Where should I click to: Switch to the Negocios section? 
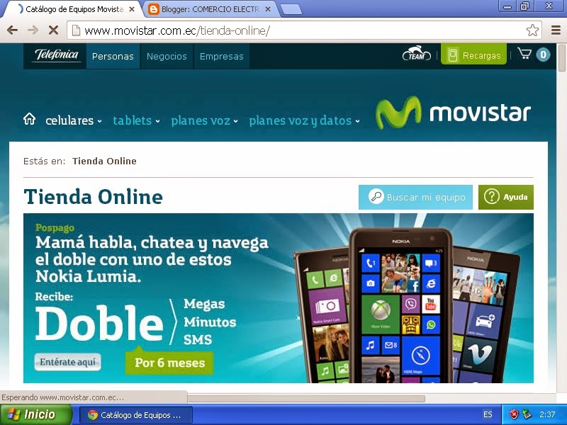(x=167, y=56)
